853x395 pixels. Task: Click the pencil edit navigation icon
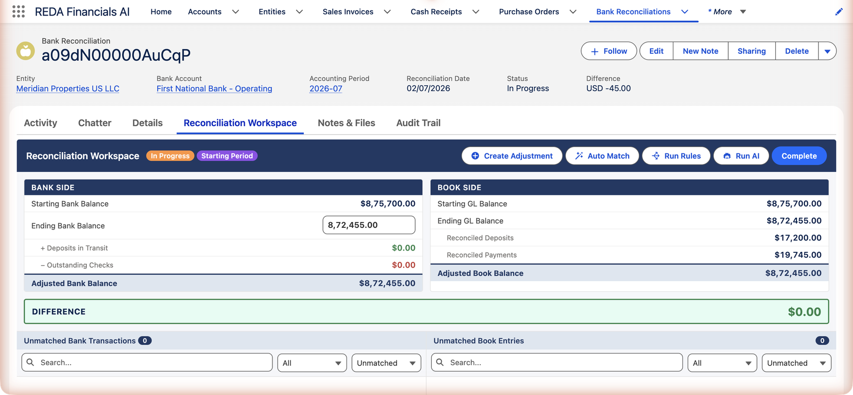tap(839, 12)
